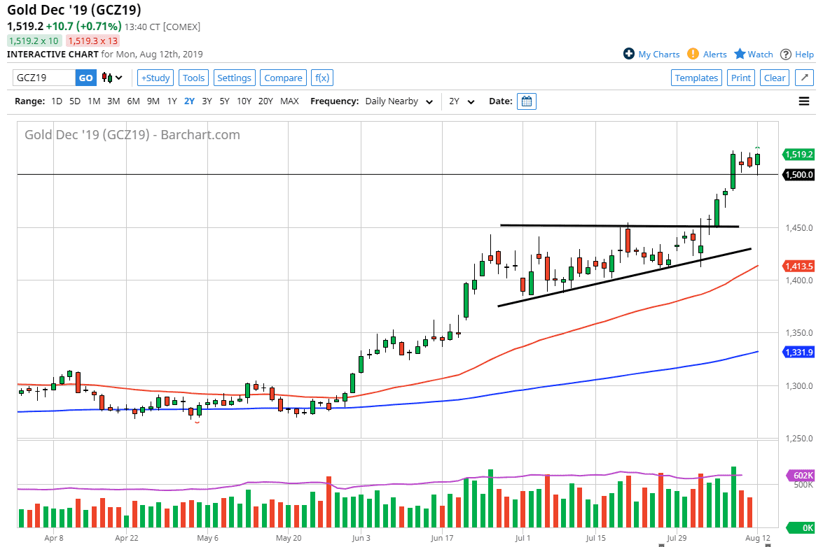Click the My Charts plus icon

pos(628,54)
